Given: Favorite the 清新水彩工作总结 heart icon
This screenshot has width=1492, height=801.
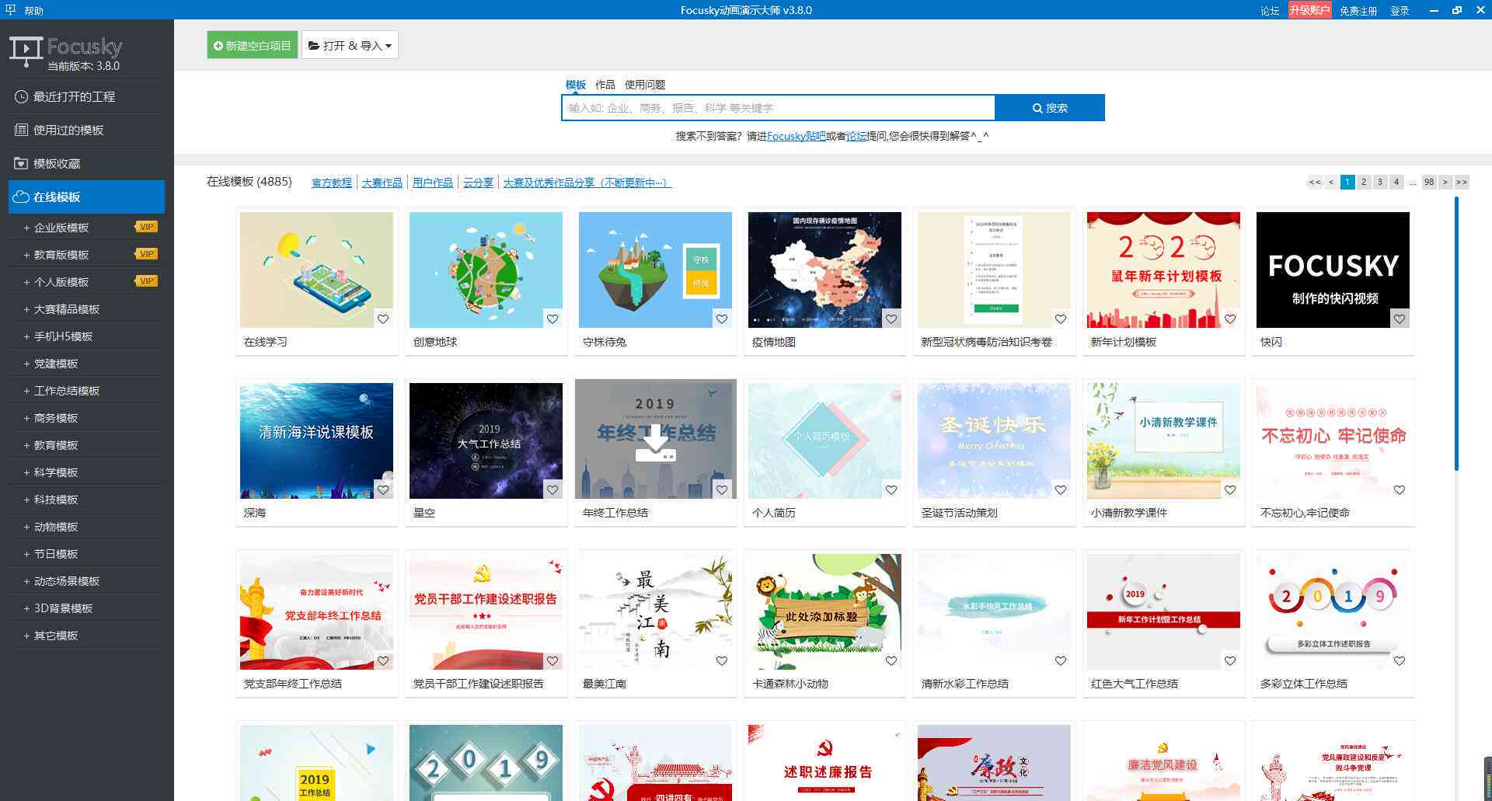Looking at the screenshot, I should [1061, 660].
